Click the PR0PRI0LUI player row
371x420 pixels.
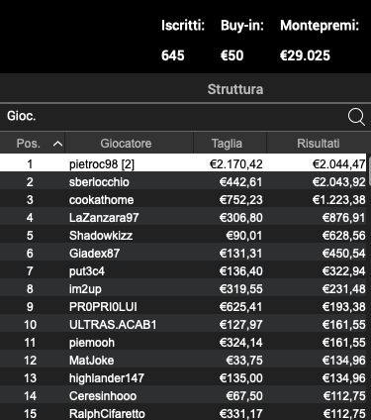pos(183,306)
